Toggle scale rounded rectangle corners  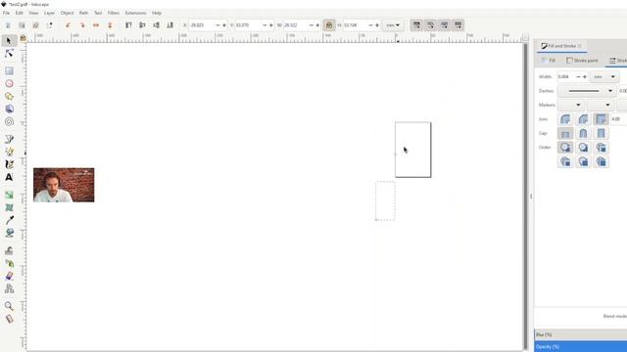pos(430,25)
